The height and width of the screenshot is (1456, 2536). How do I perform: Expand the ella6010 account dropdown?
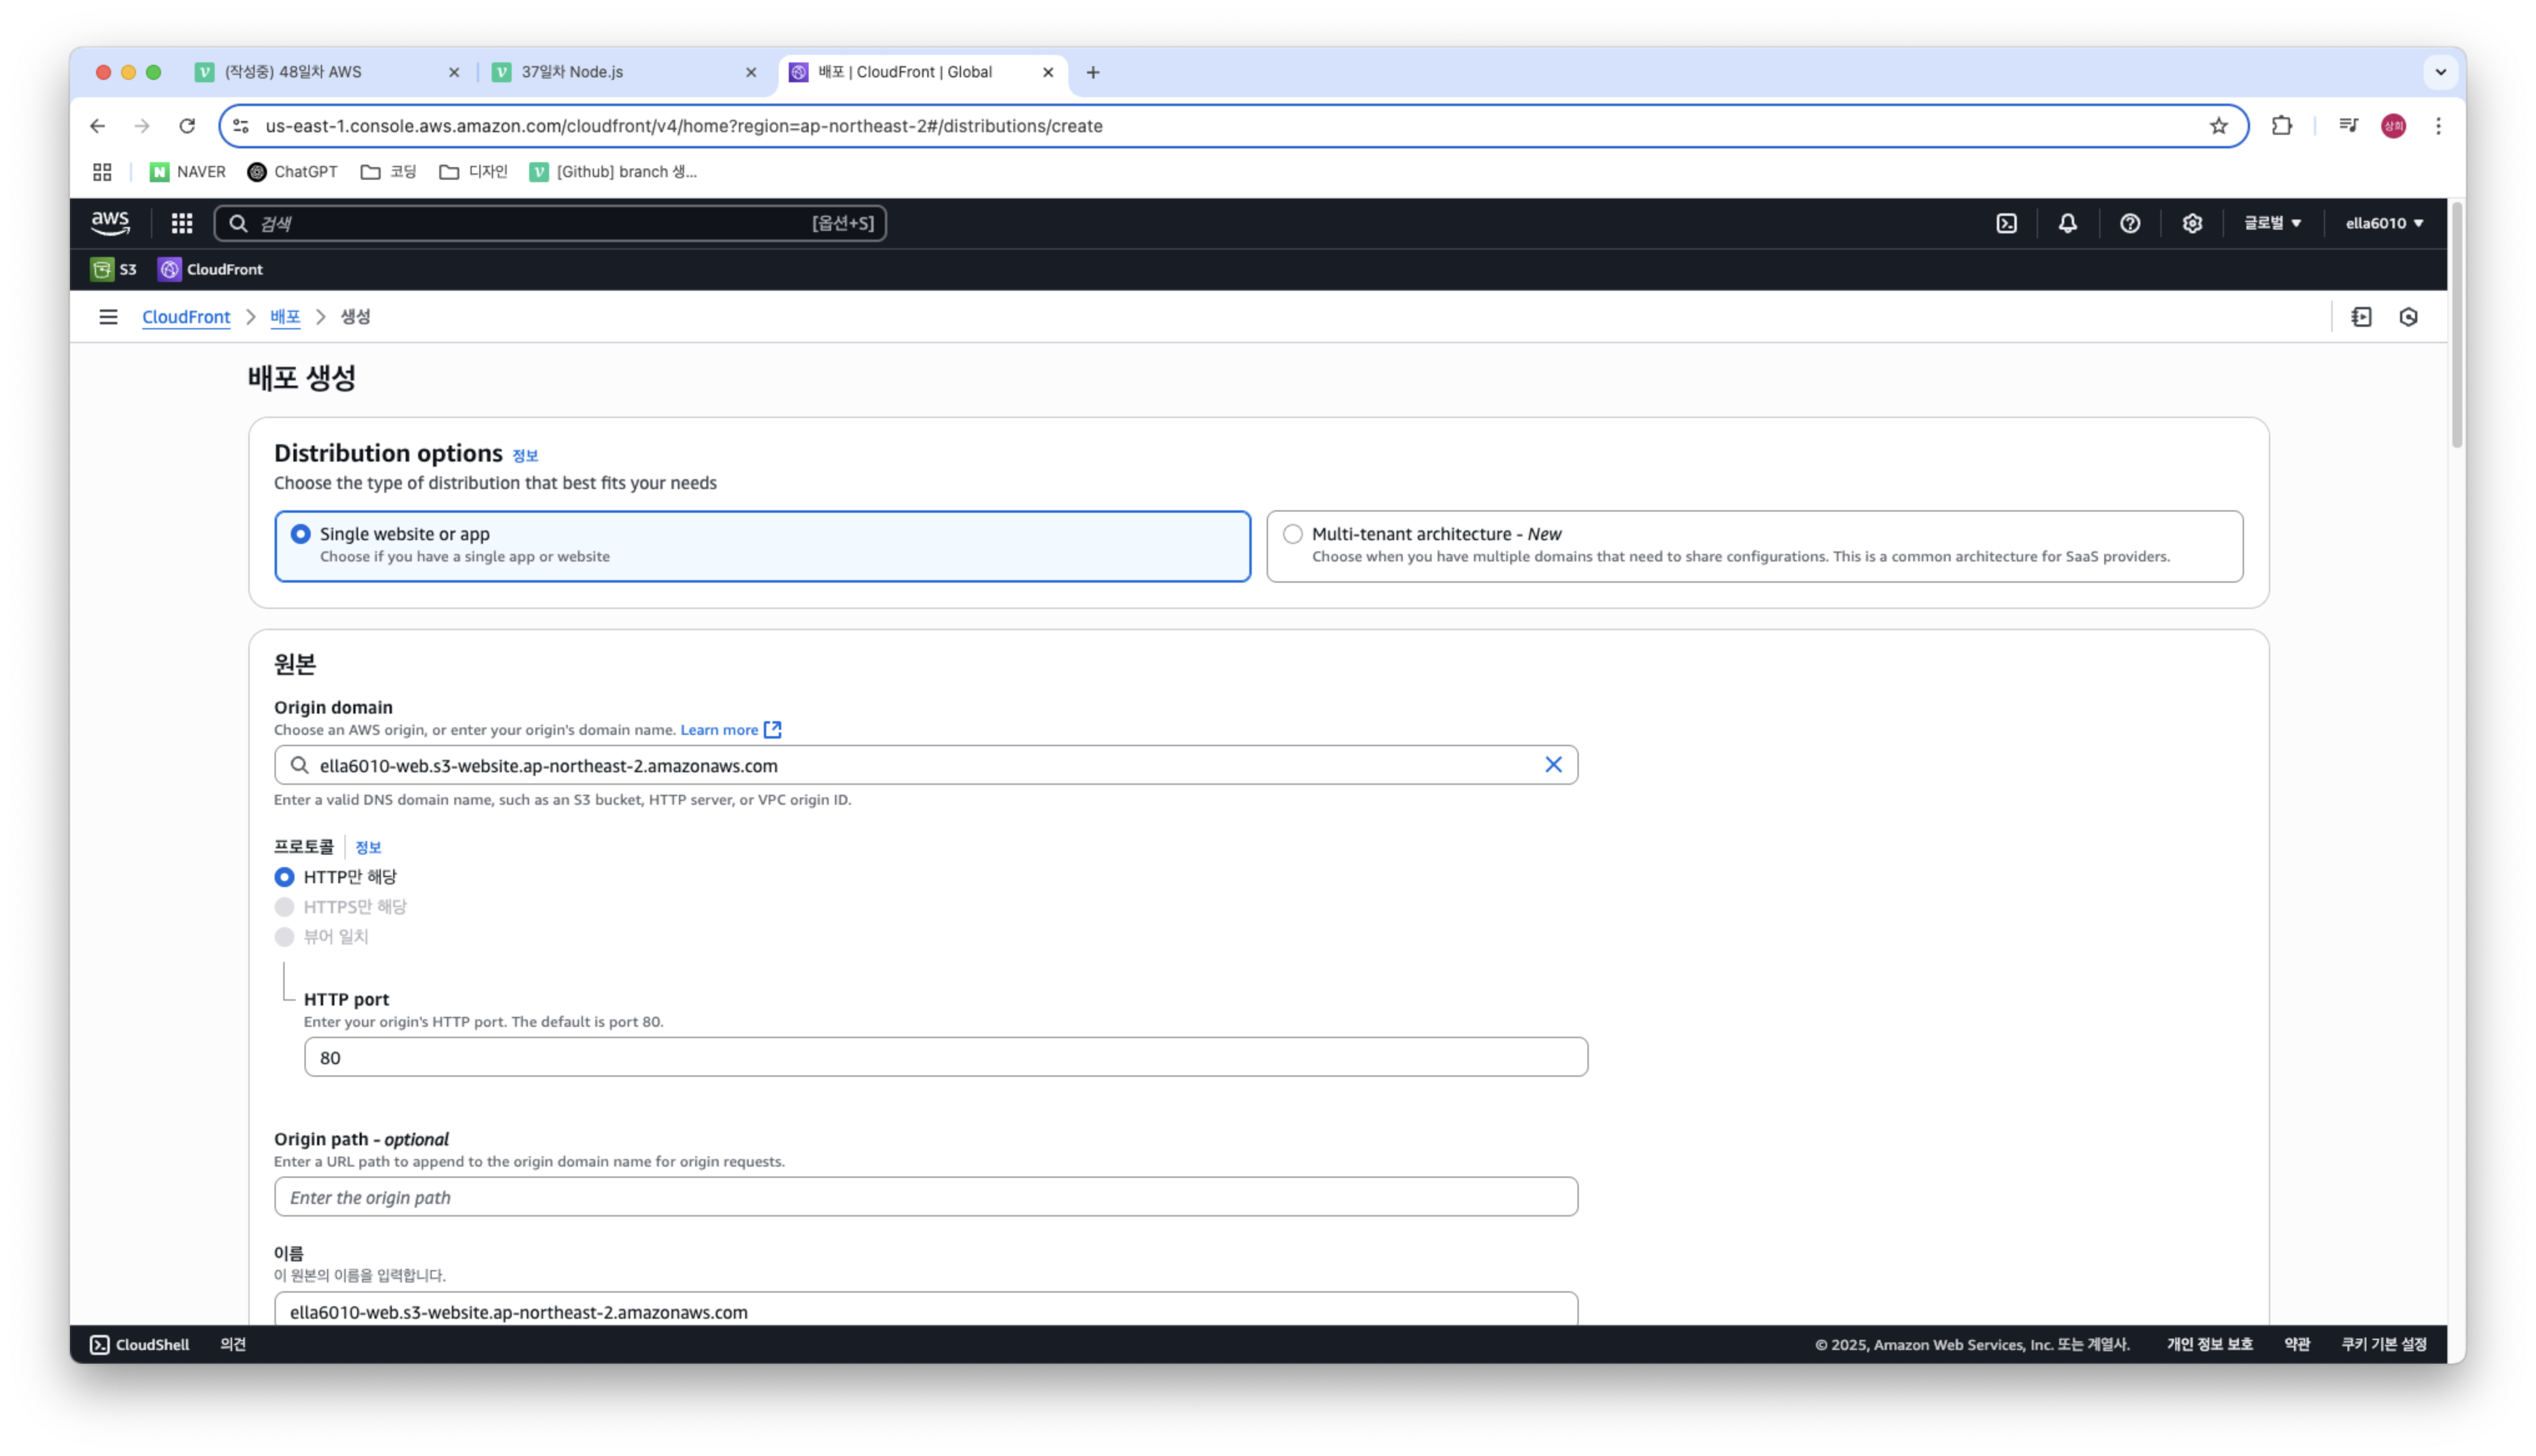tap(2384, 223)
